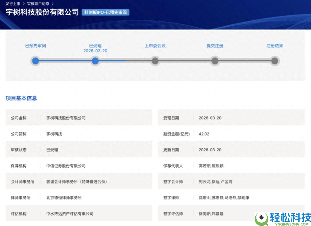Click the law firm 北京德恒律师事务所
The image size is (311, 226).
64,198
